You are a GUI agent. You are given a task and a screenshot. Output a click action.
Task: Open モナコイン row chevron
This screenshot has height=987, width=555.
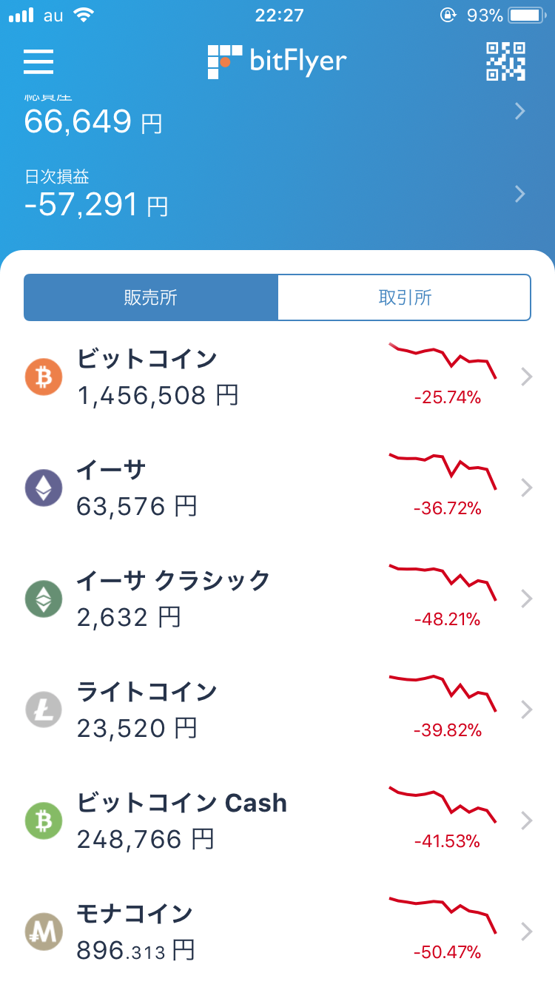[x=527, y=931]
